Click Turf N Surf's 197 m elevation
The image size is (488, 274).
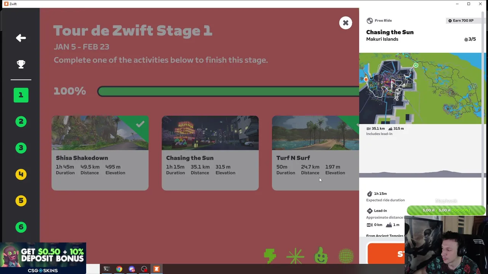pyautogui.click(x=332, y=167)
